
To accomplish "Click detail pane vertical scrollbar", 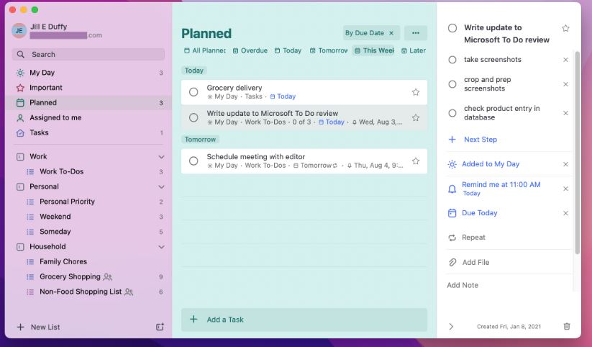I will click(x=577, y=153).
